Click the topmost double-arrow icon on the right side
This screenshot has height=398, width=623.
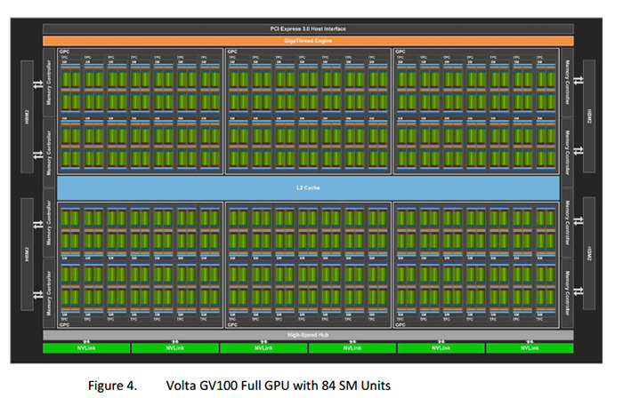(578, 81)
